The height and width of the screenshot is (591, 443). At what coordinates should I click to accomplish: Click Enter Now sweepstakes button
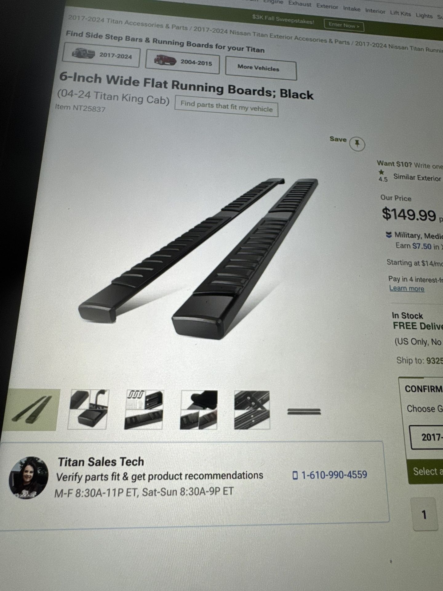tap(344, 25)
